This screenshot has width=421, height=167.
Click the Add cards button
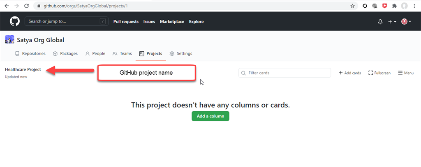(x=349, y=73)
